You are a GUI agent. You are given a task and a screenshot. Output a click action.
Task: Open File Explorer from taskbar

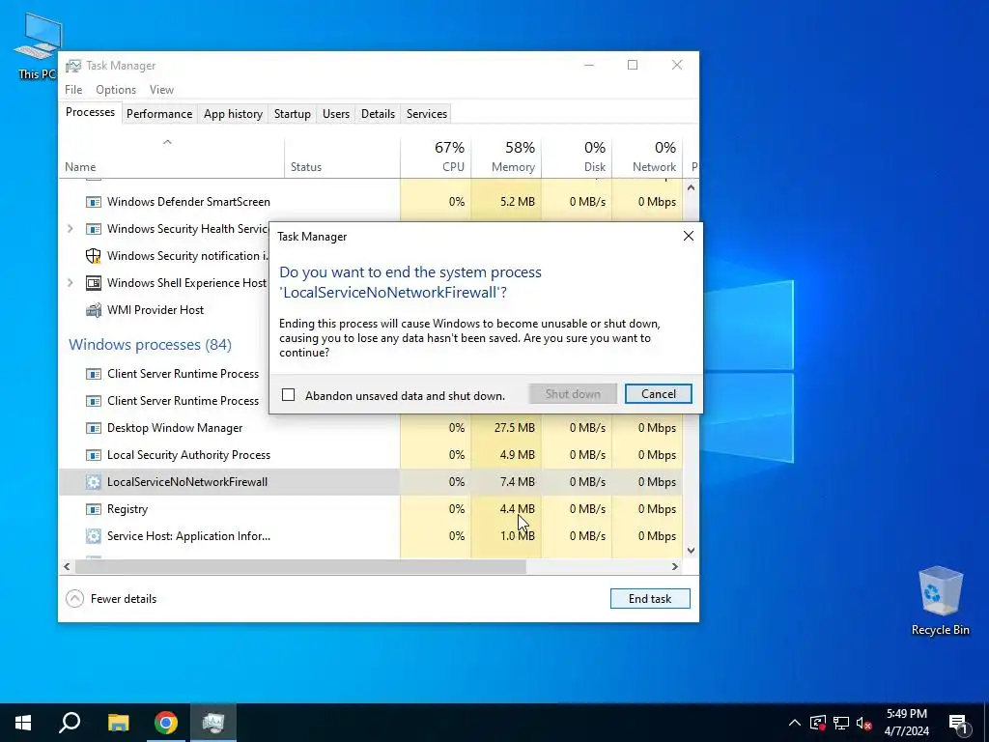pos(118,723)
